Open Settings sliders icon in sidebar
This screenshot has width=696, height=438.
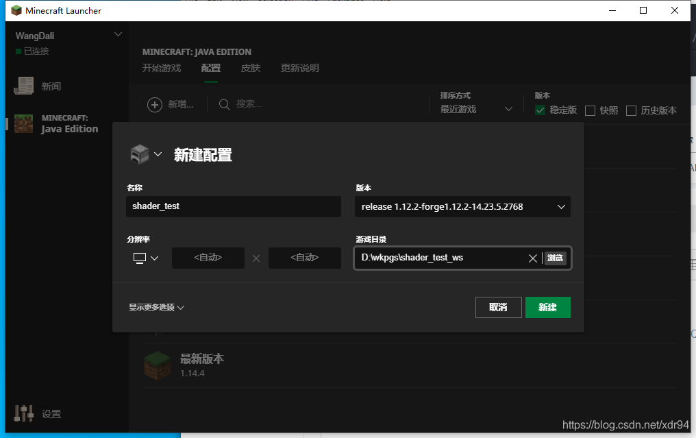point(23,413)
